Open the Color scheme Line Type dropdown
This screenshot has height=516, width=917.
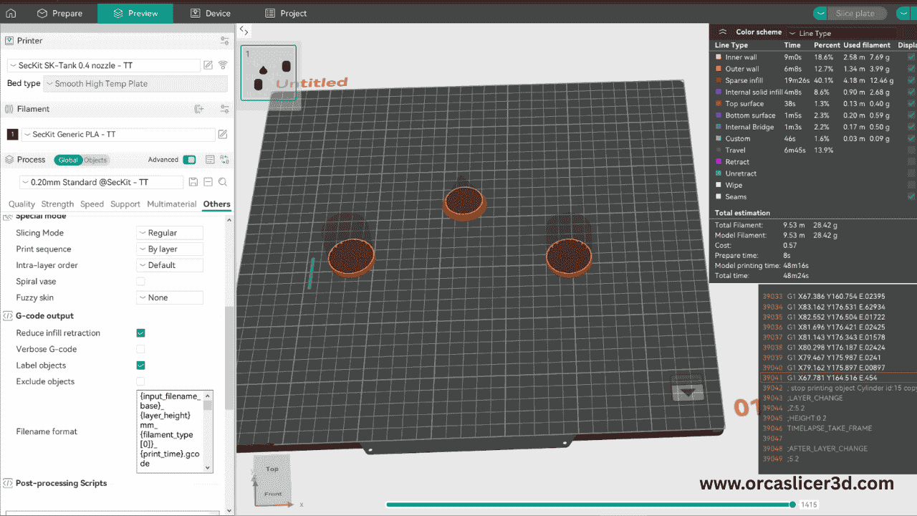(x=840, y=33)
